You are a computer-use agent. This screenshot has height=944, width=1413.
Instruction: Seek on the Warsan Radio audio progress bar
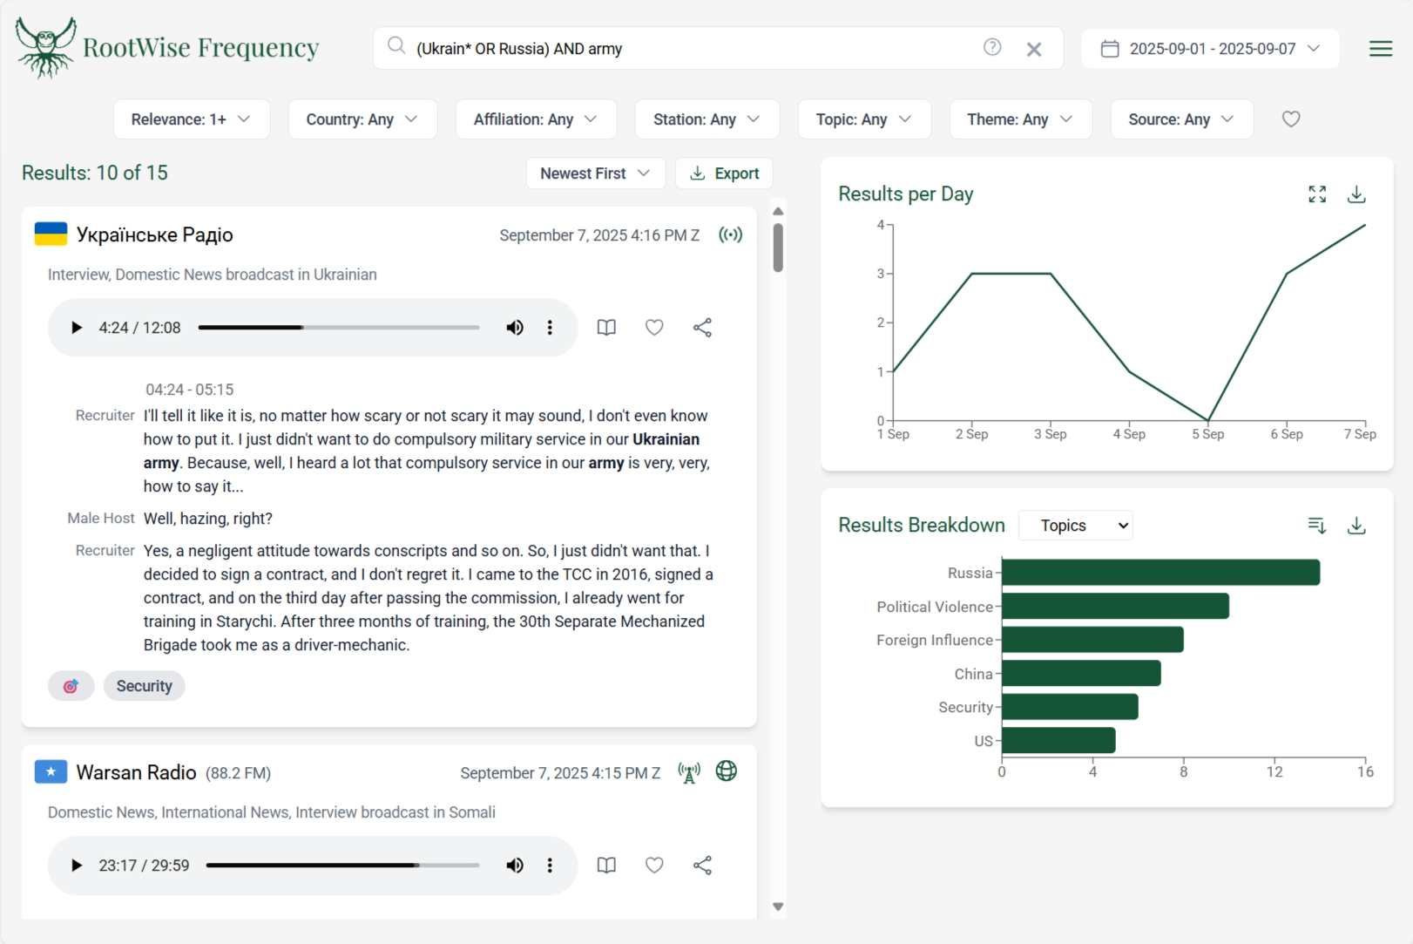click(x=342, y=866)
